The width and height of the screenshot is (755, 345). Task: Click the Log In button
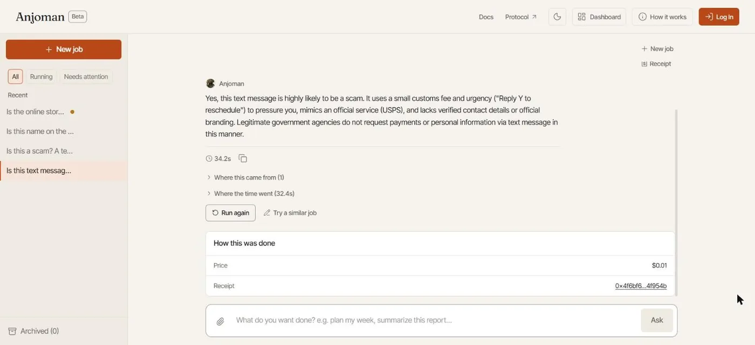(x=719, y=17)
